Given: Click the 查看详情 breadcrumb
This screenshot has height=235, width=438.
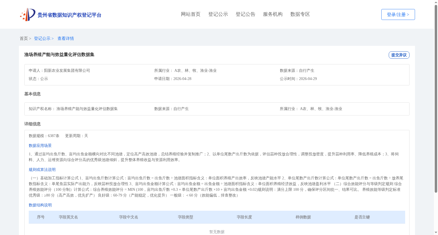Looking at the screenshot, I should pyautogui.click(x=66, y=38).
